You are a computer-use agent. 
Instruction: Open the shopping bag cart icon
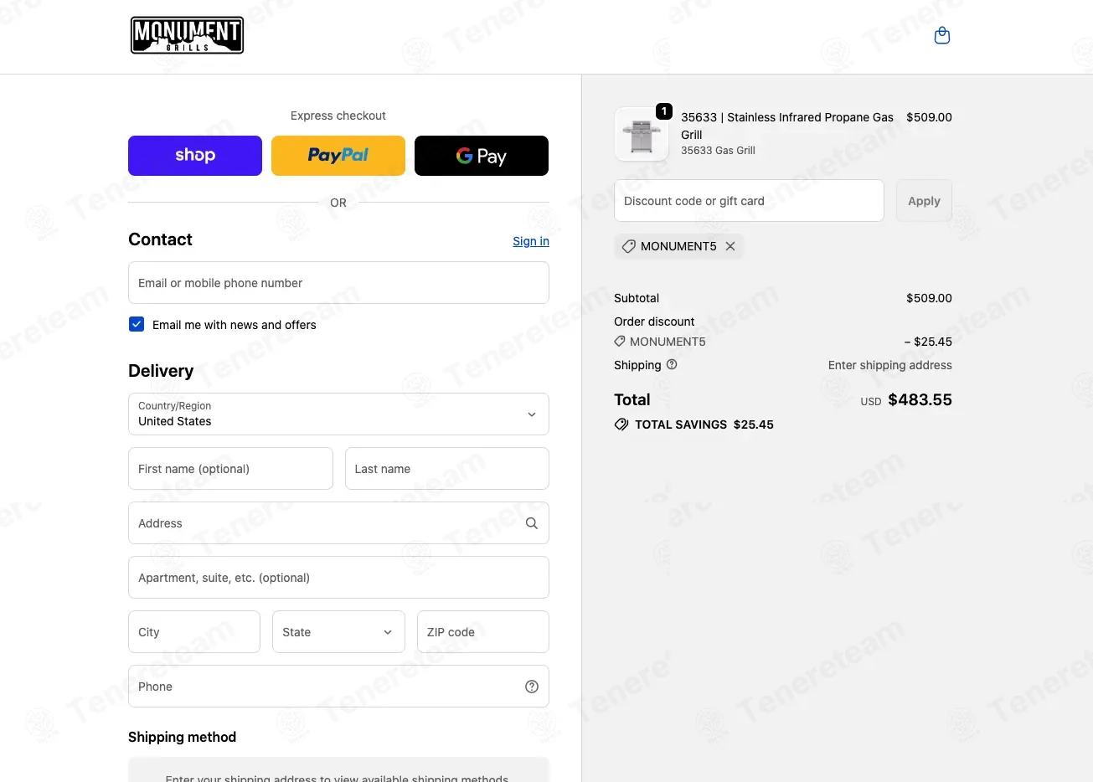[942, 36]
